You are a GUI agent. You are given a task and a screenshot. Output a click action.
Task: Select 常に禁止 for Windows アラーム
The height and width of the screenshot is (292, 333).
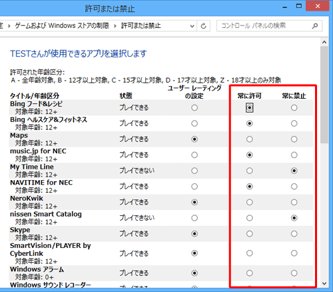coord(294,273)
